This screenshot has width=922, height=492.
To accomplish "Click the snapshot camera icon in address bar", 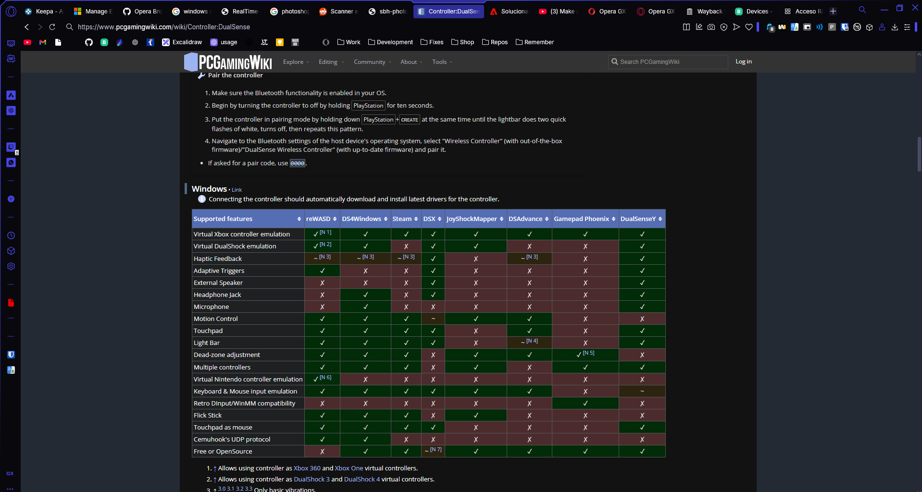I will [711, 27].
